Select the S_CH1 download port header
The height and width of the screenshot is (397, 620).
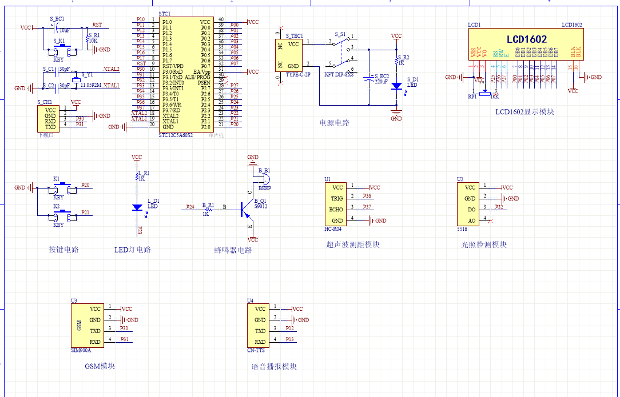[50, 118]
